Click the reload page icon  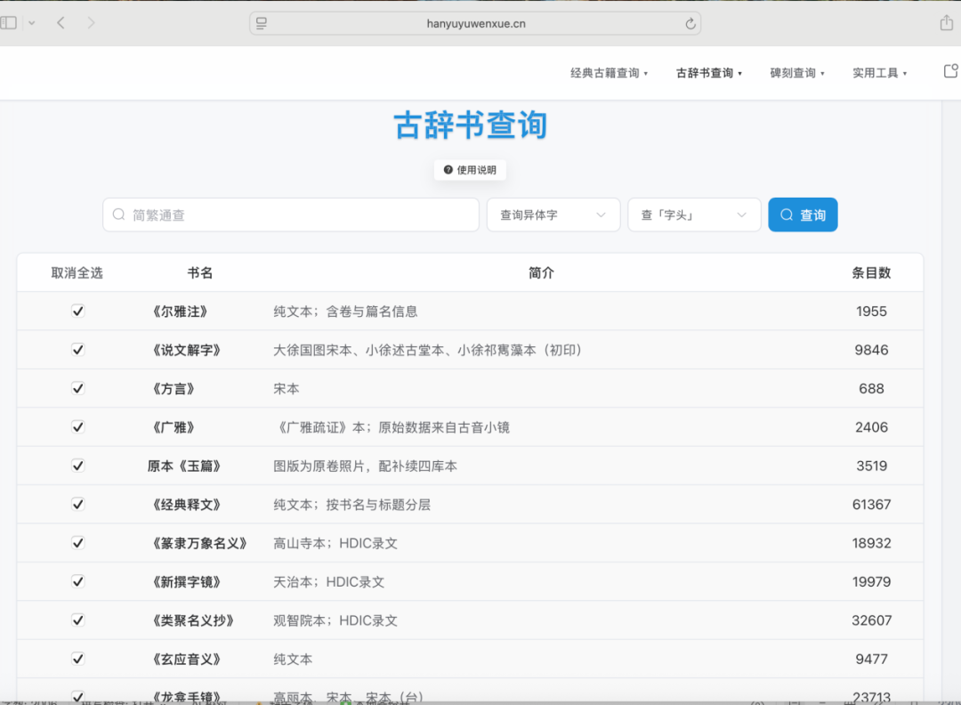coord(690,24)
